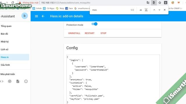186x104 pixels.
Task: Click the orange circular browser extension icon
Action: click(x=173, y=3)
